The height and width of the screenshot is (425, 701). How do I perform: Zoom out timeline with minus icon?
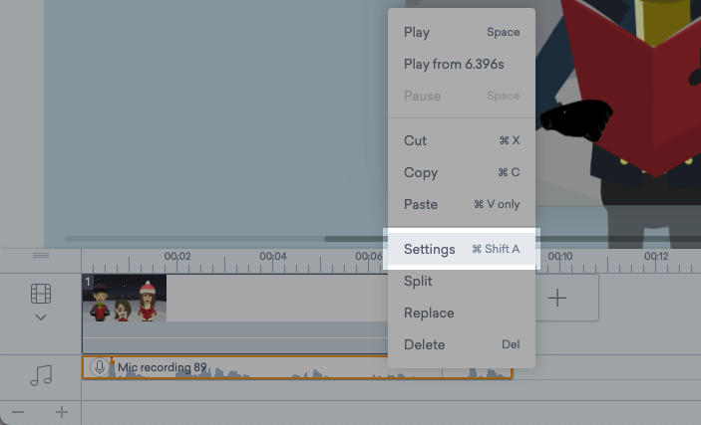coord(19,412)
